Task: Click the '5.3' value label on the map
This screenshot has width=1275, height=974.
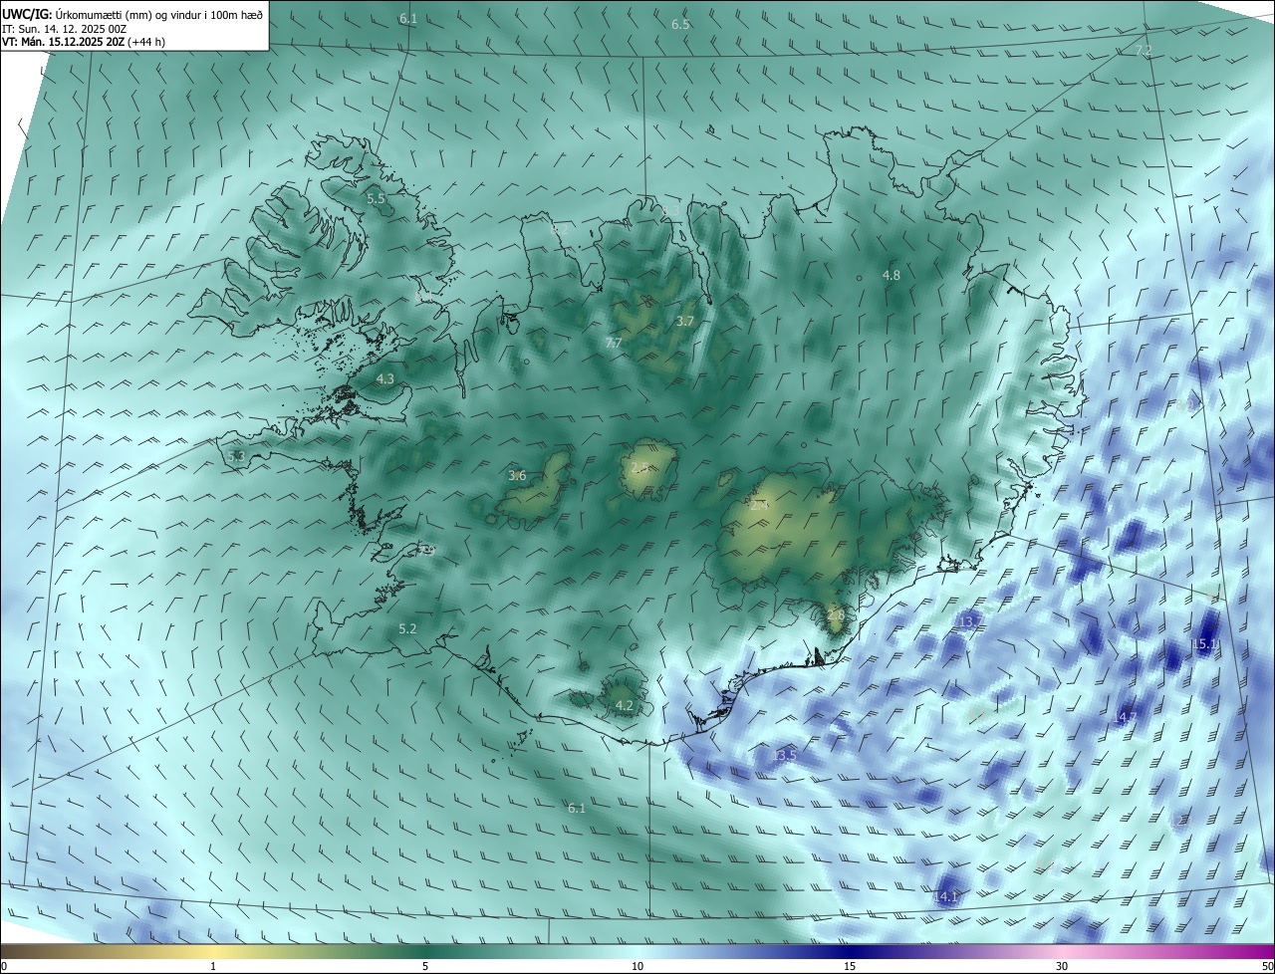Action: coord(236,456)
